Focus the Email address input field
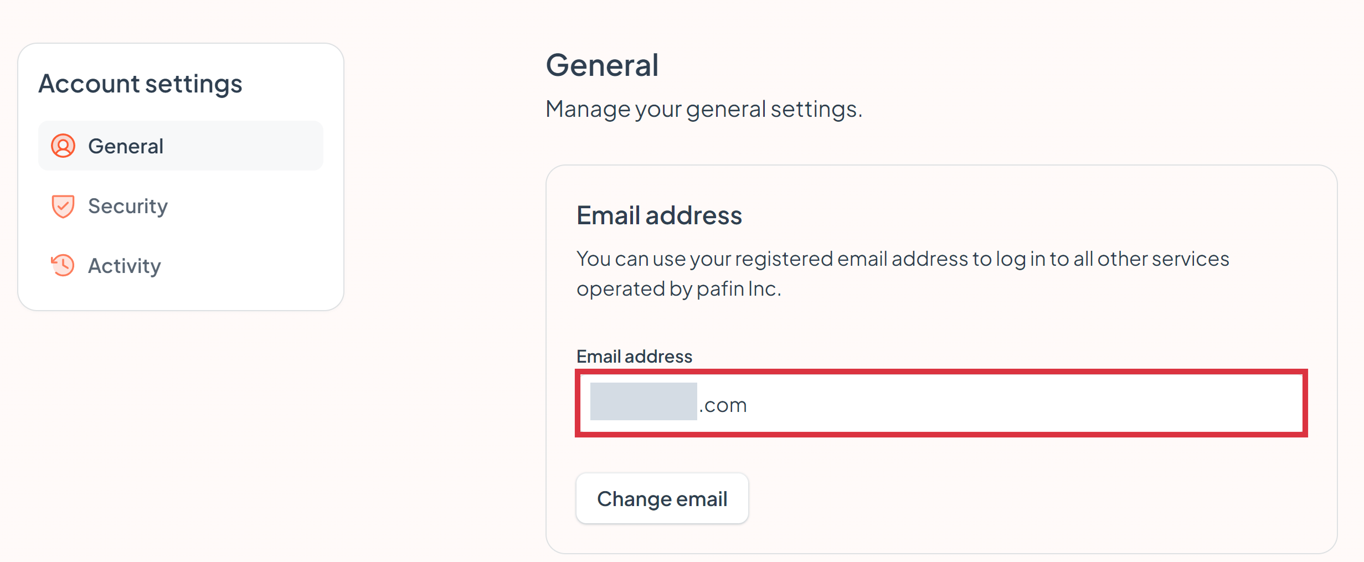1364x562 pixels. coord(941,403)
